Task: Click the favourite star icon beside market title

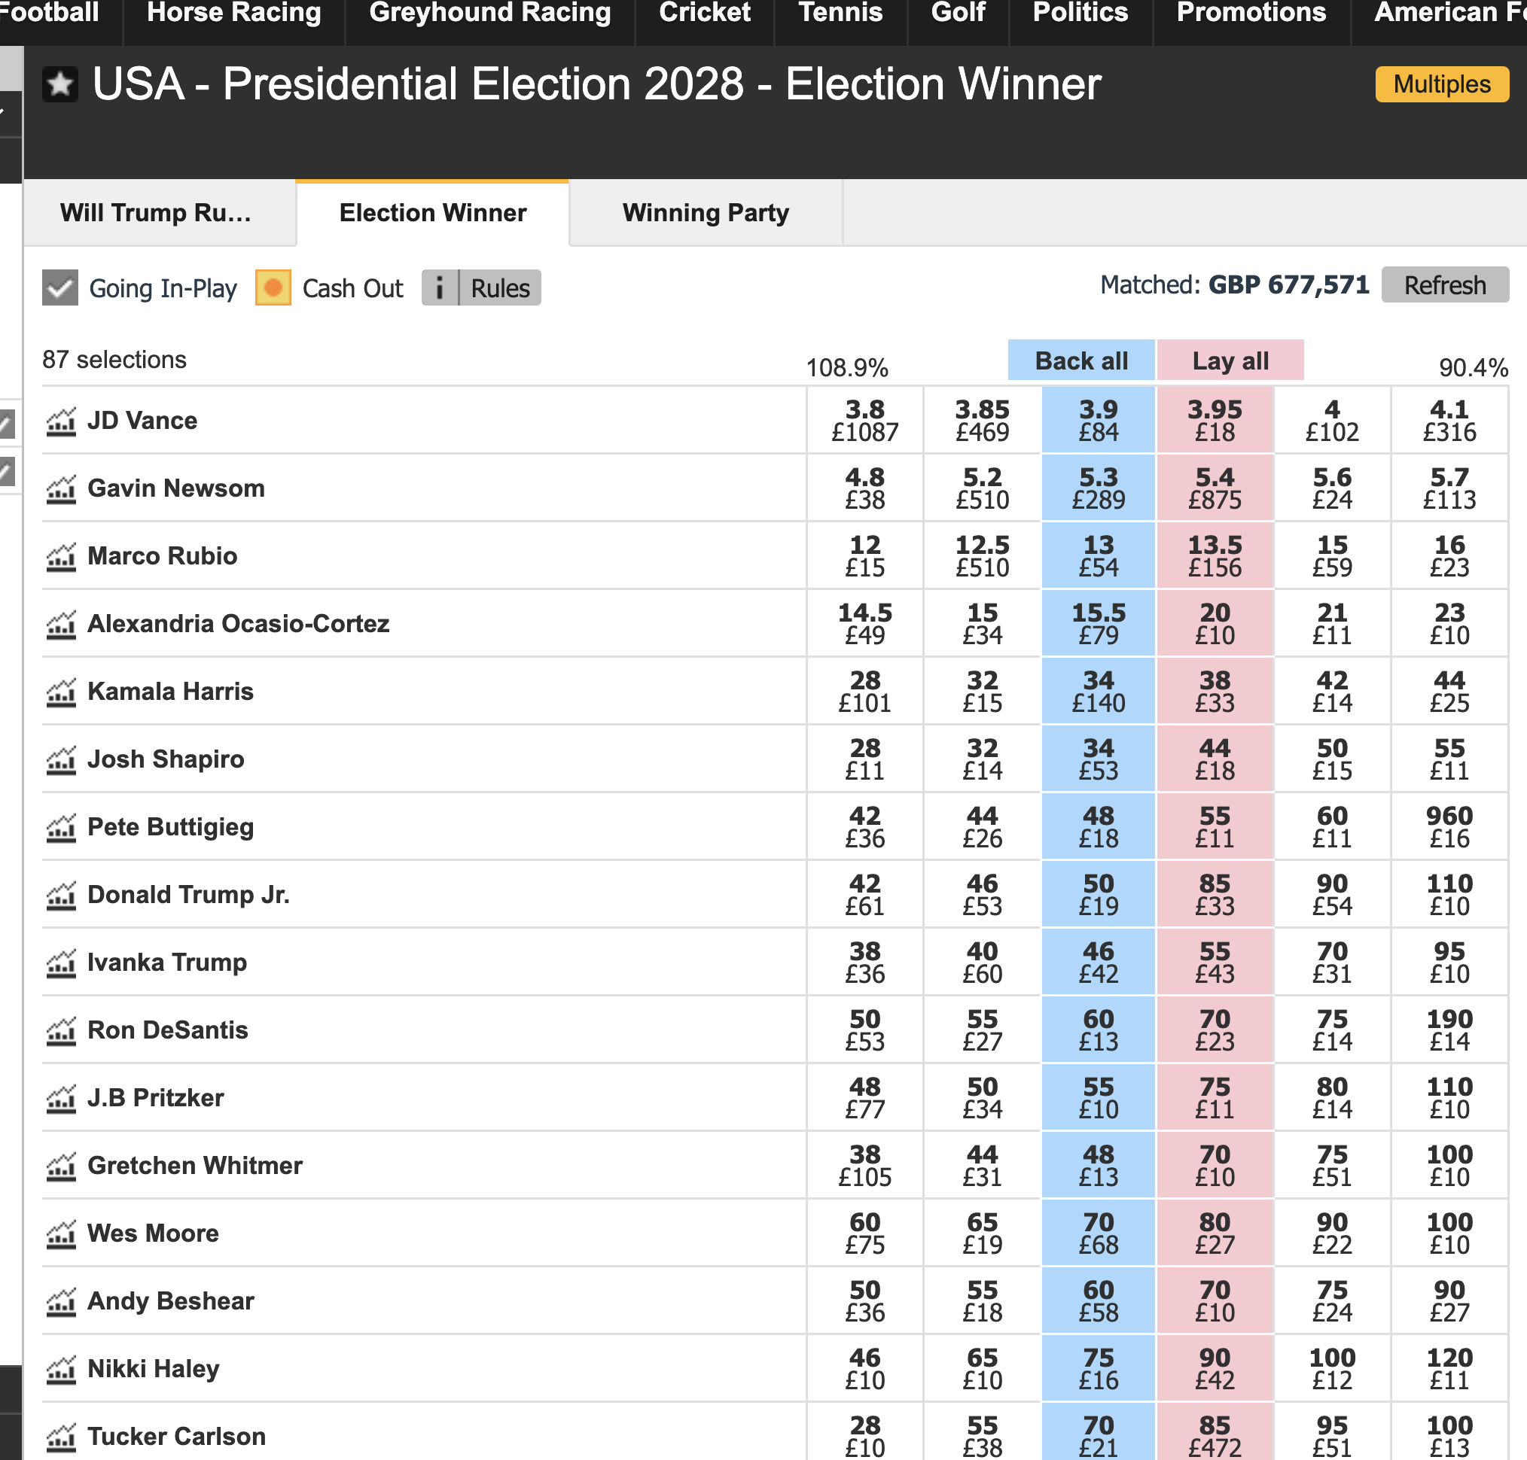Action: pos(60,84)
